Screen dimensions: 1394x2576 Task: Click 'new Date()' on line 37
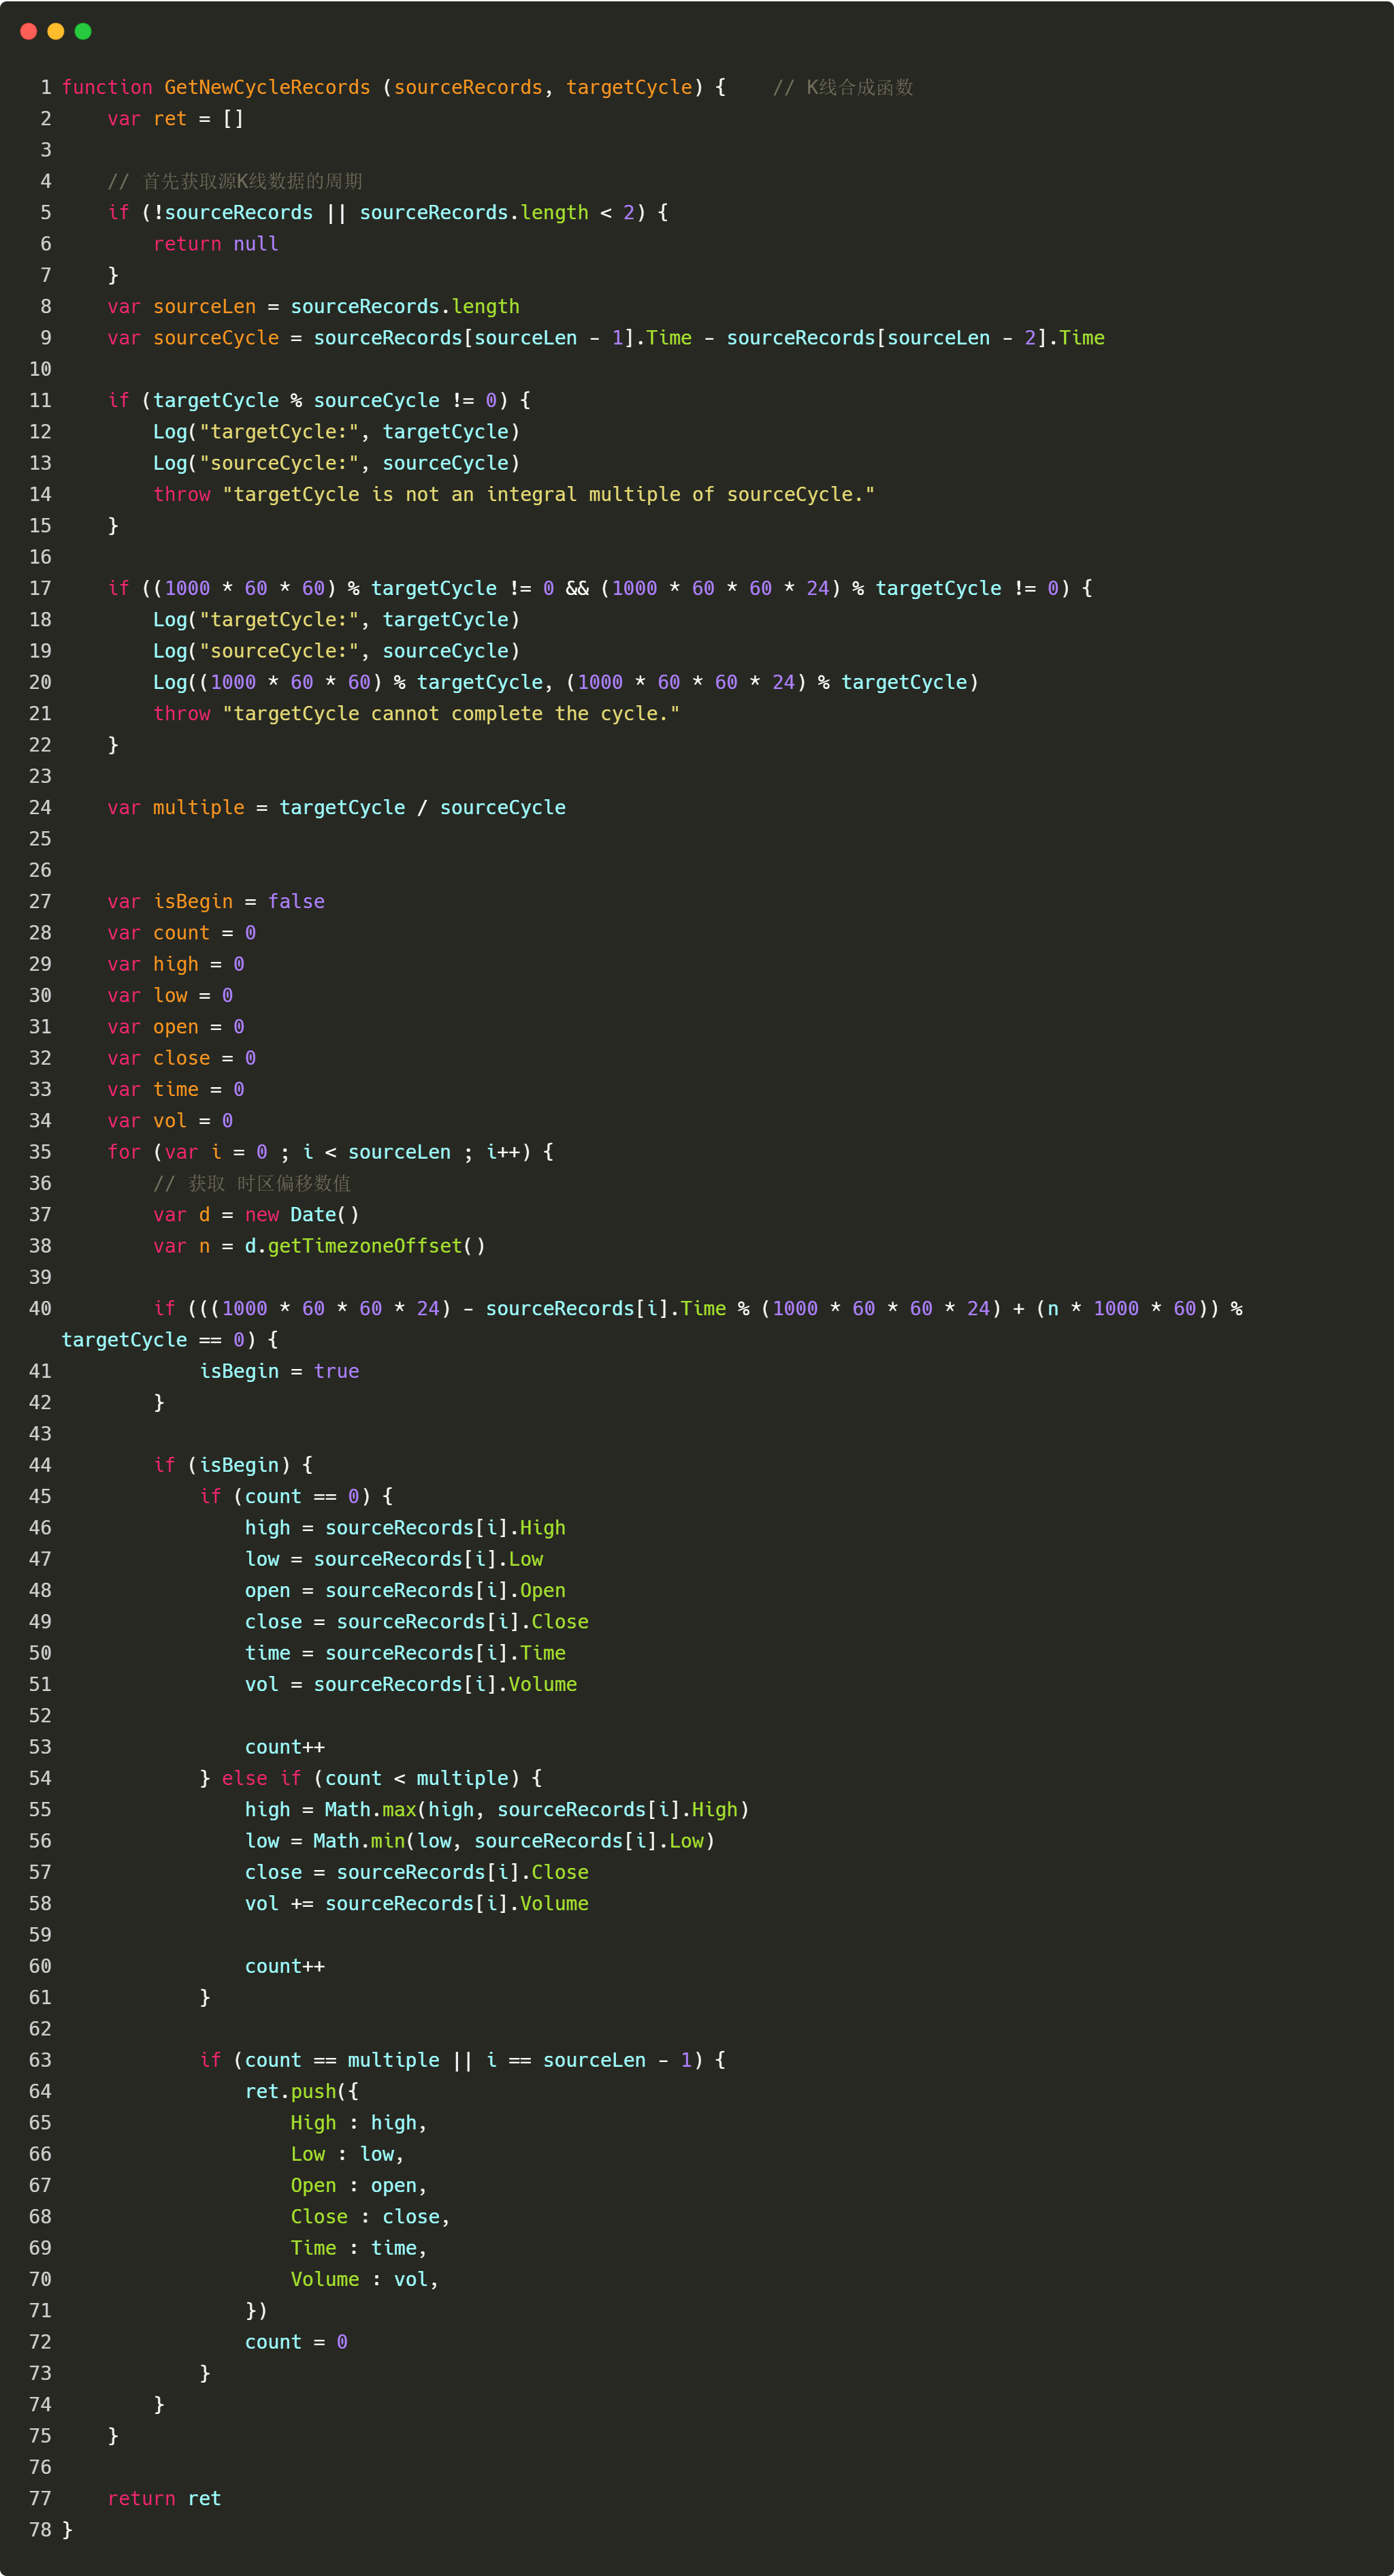302,1215
